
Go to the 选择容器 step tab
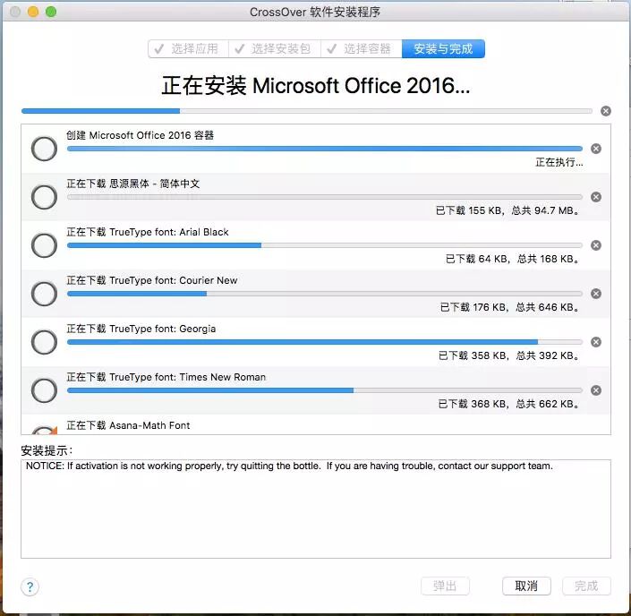point(362,48)
